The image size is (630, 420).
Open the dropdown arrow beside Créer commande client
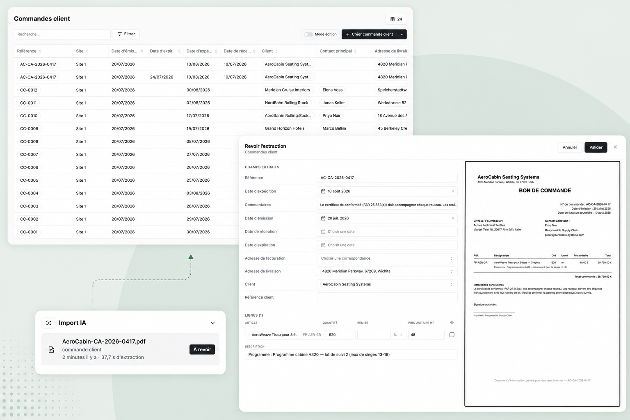402,34
